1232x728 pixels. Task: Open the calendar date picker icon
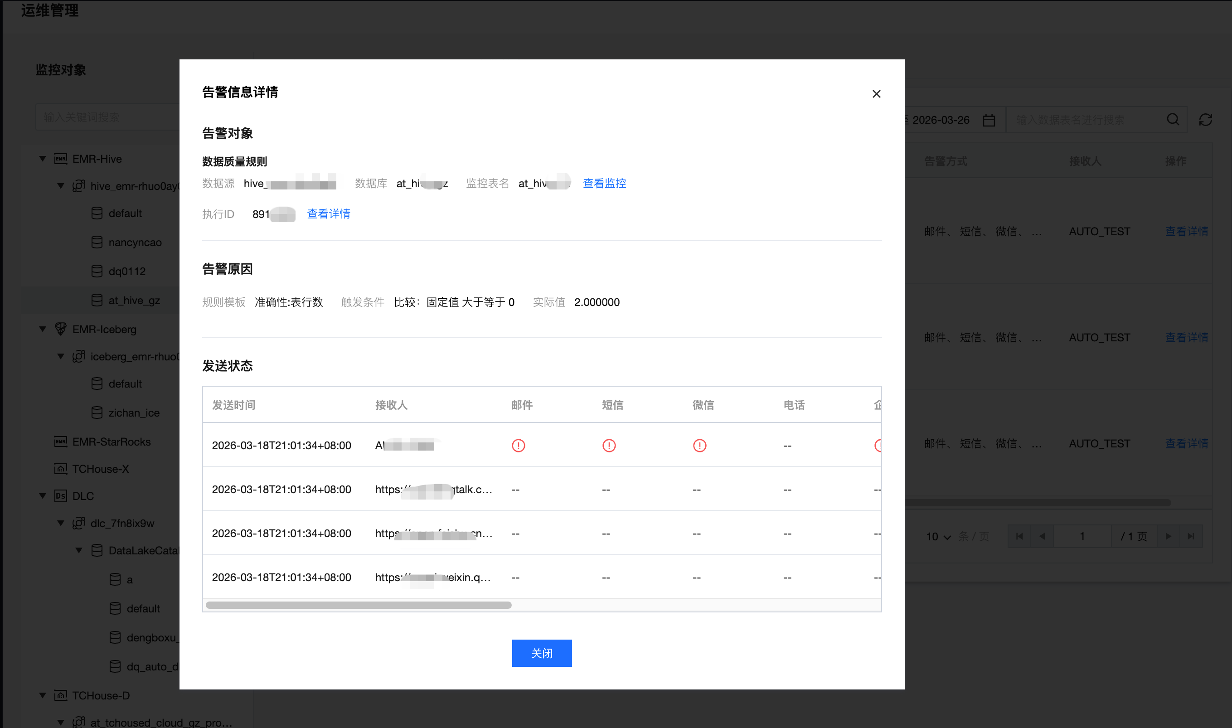pos(989,120)
